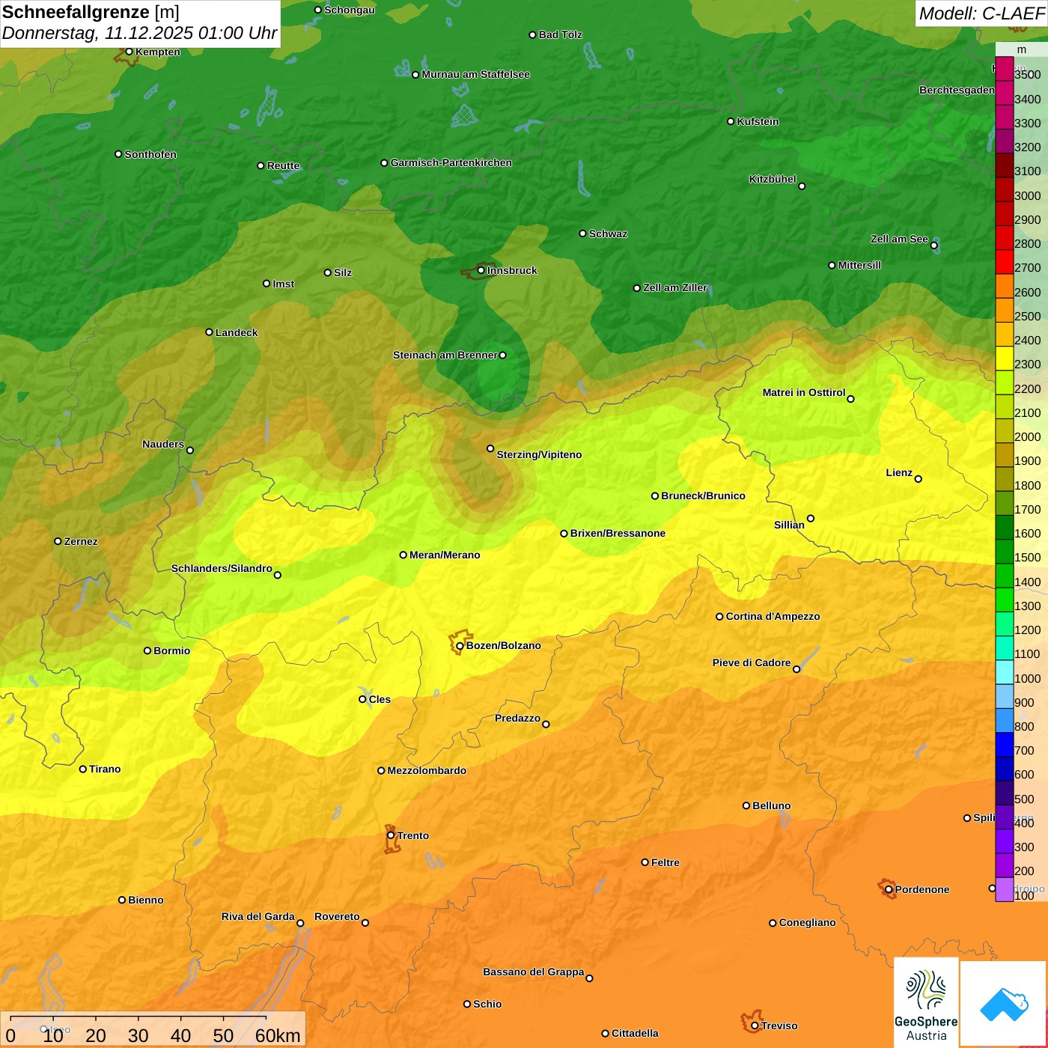The width and height of the screenshot is (1048, 1048).
Task: Click the Kitzbühel location dot
Action: pyautogui.click(x=802, y=186)
